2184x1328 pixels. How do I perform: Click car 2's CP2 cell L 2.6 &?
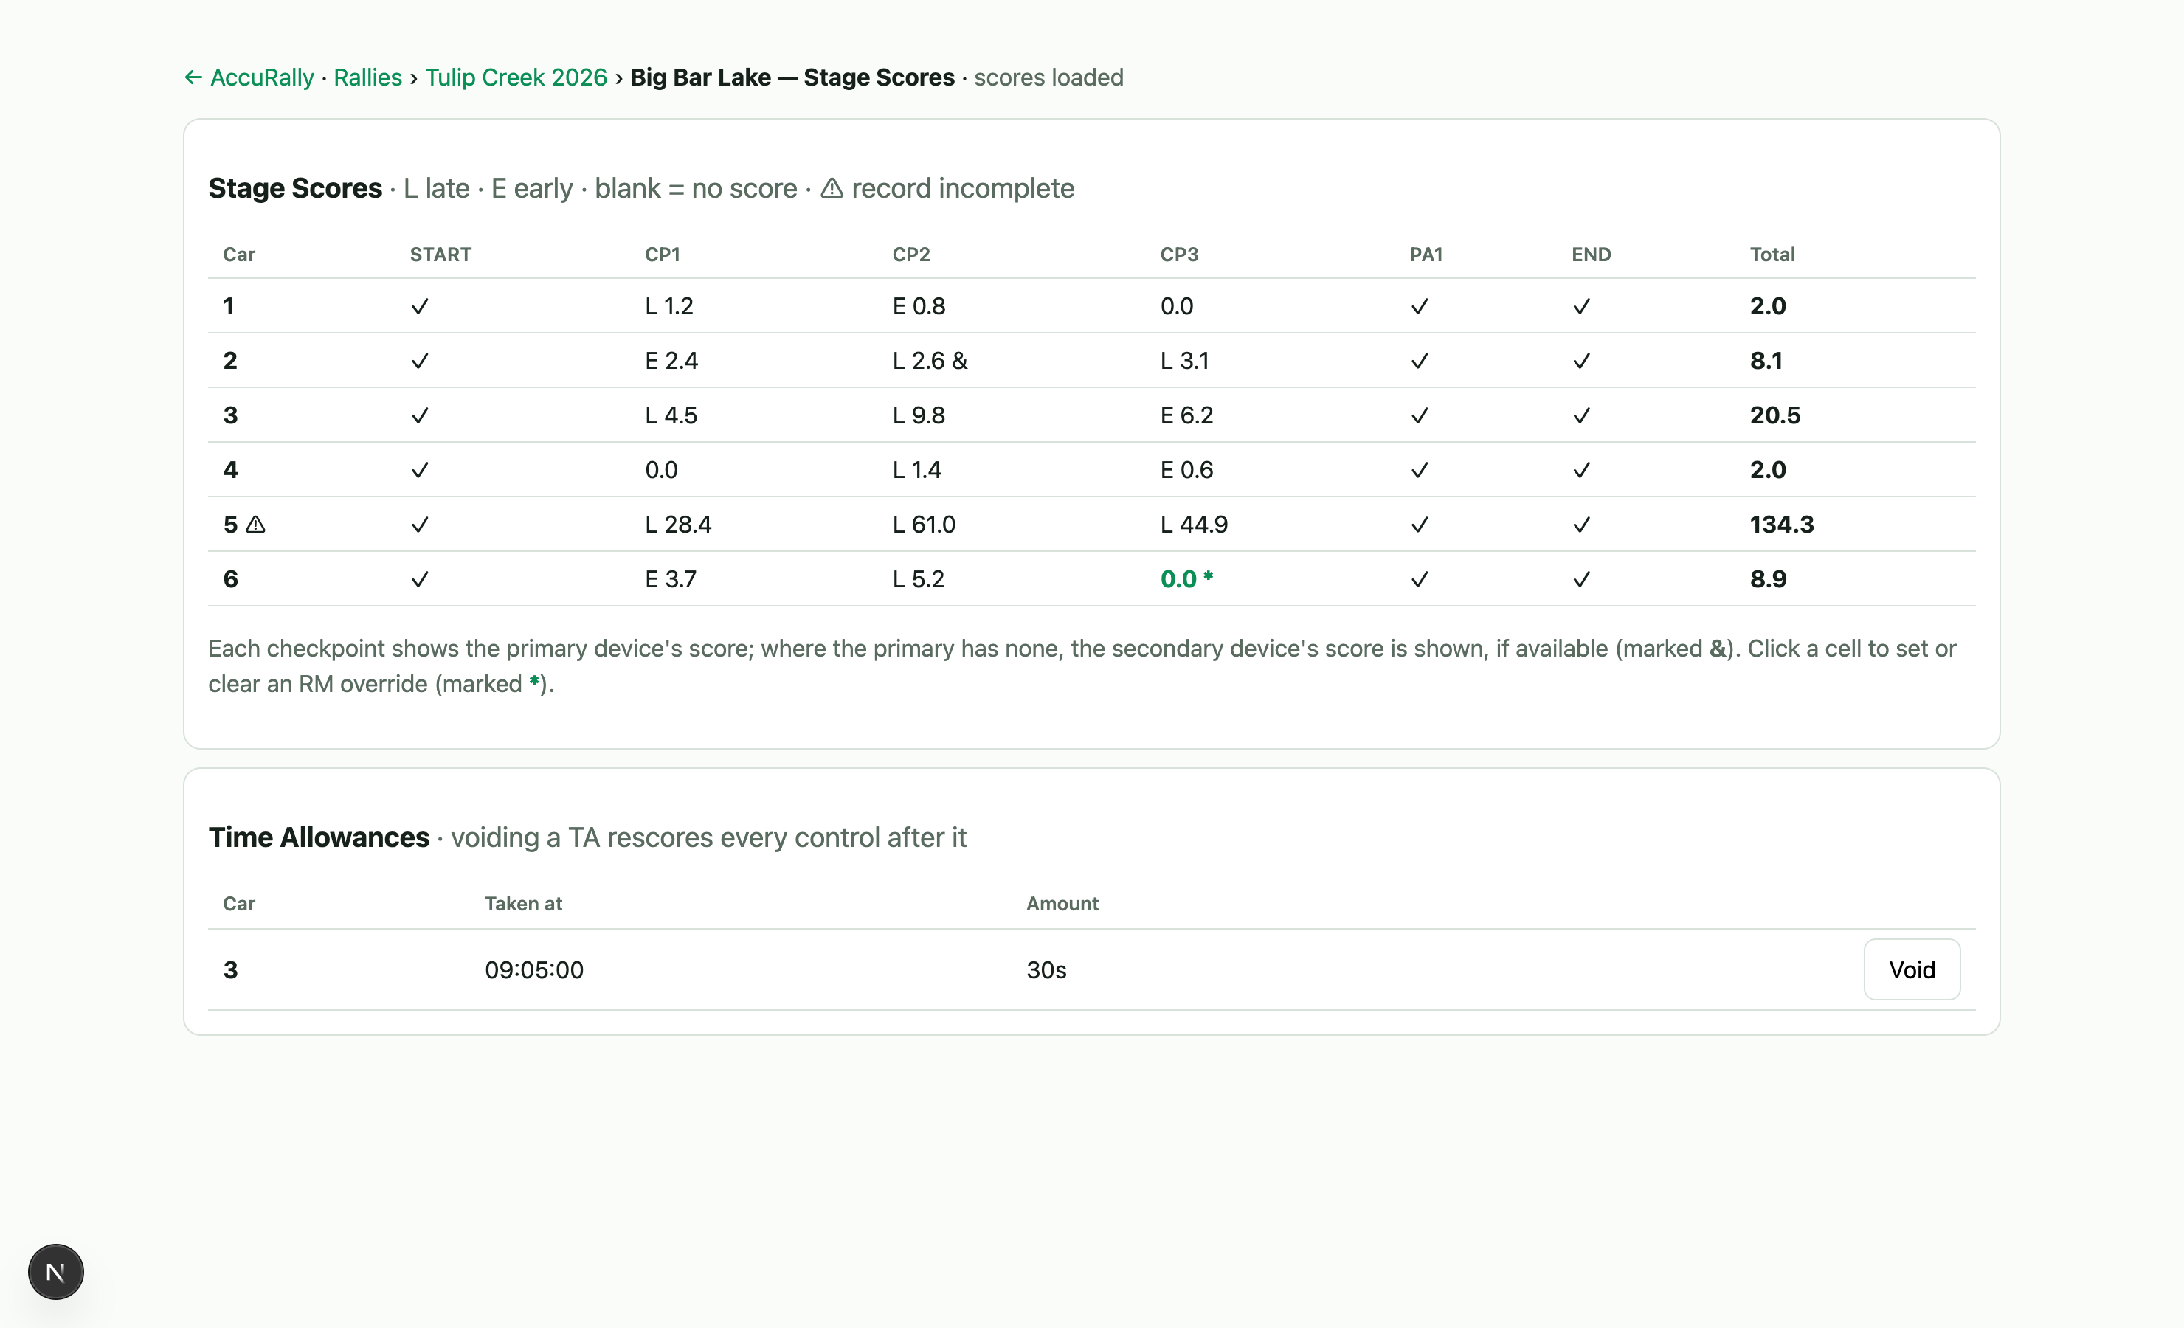tap(930, 362)
